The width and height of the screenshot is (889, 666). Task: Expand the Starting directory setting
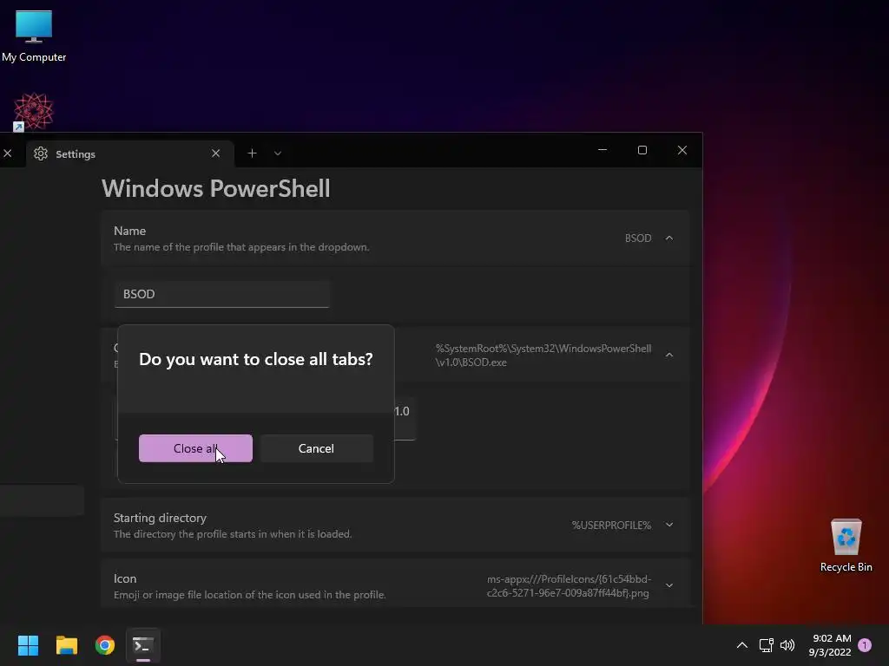(669, 525)
